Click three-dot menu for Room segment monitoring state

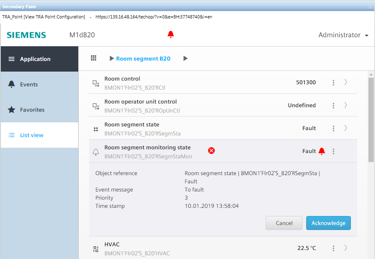[334, 151]
